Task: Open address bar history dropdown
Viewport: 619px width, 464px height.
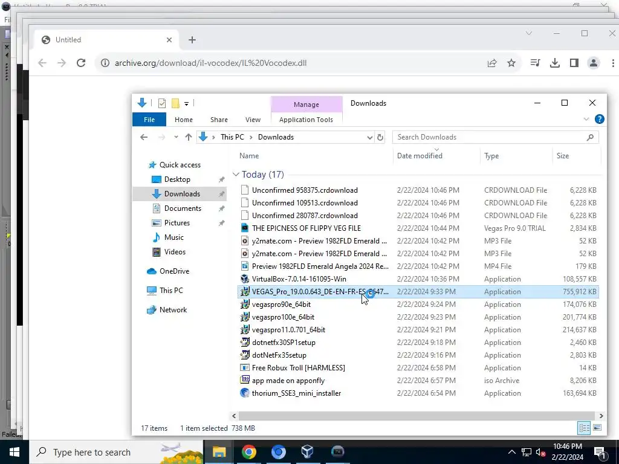Action: [369, 137]
